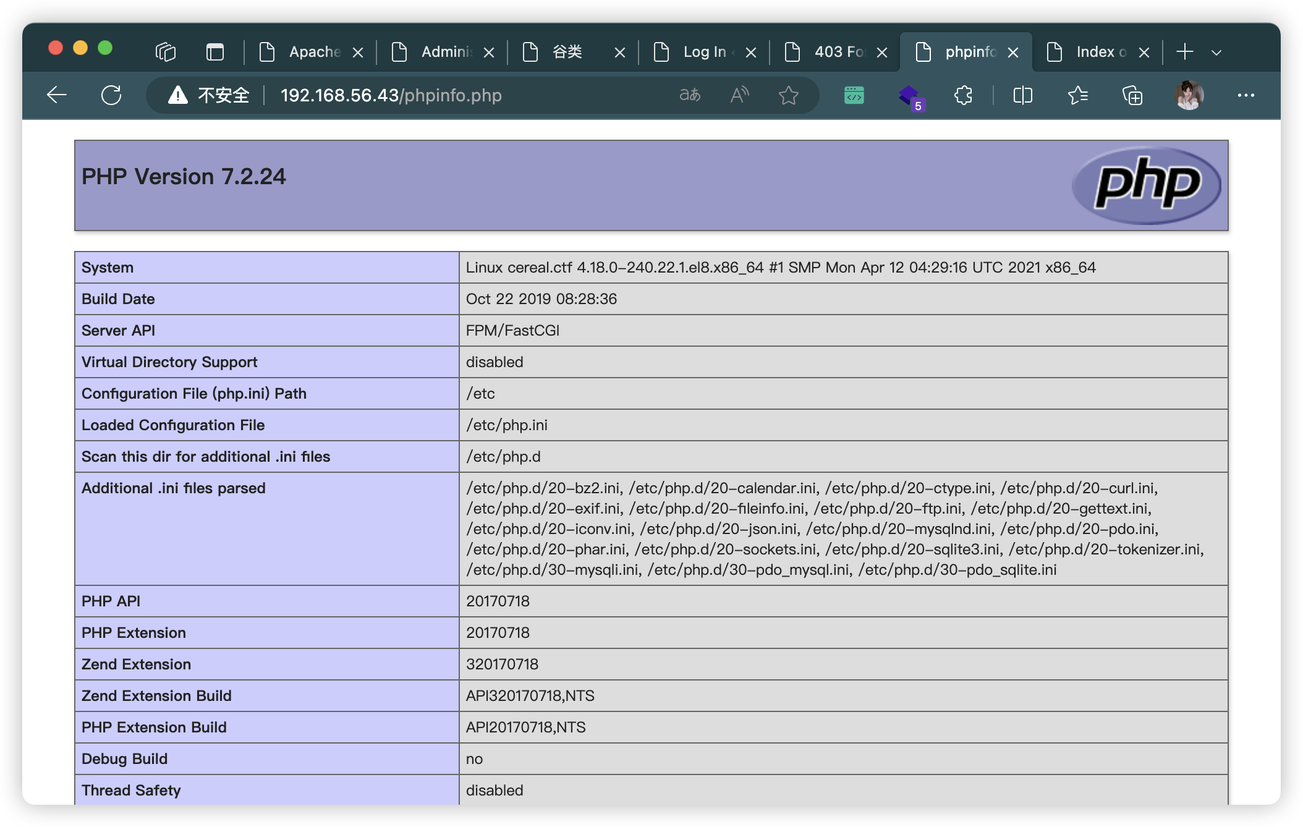The width and height of the screenshot is (1303, 827).
Task: Open the favorites list icon
Action: click(1077, 95)
